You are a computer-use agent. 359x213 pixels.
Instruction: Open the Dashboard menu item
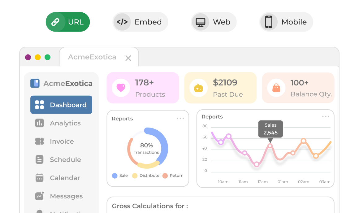61,105
